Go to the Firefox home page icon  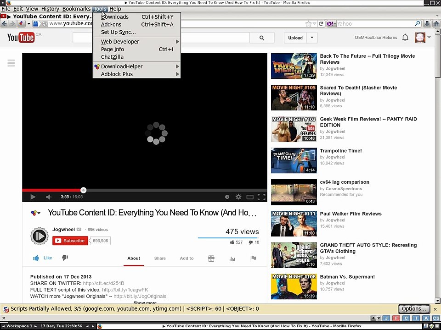pos(436,24)
